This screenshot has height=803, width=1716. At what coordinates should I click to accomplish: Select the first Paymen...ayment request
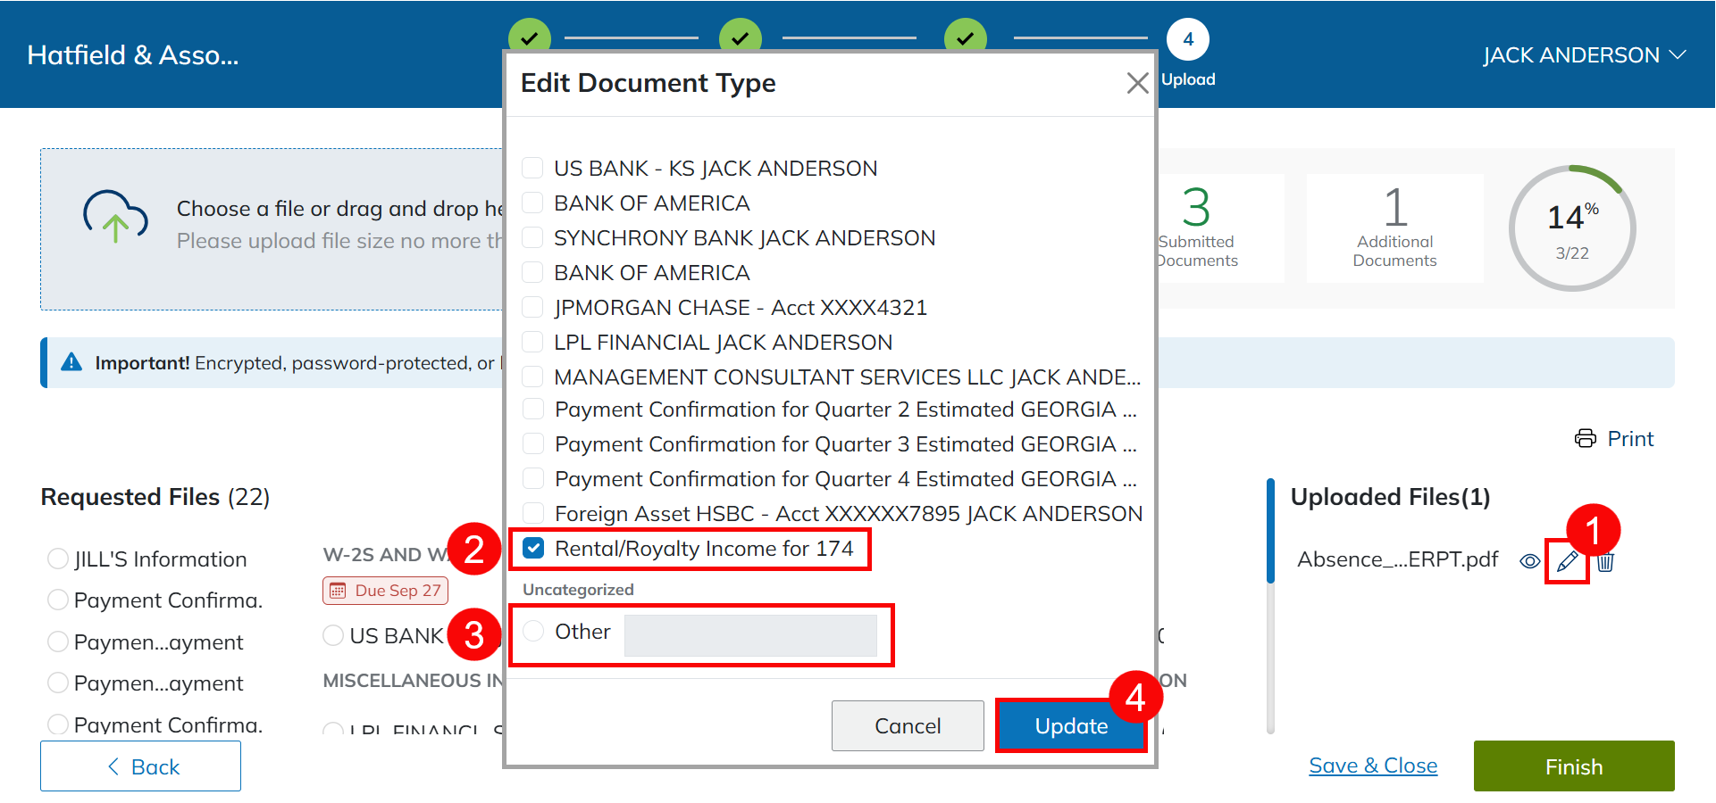pos(58,642)
